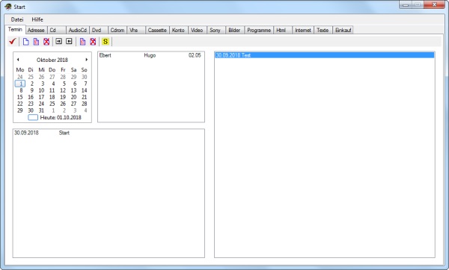Click the blank new-document toolbar icon
This screenshot has width=449, height=270.
coord(25,42)
